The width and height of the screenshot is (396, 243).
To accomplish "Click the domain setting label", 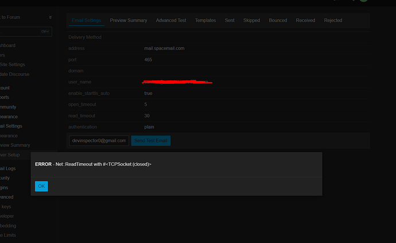I will (x=76, y=71).
